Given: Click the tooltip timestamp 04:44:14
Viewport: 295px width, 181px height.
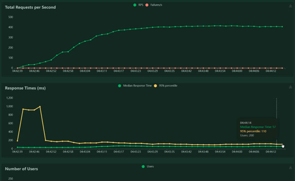Looking at the screenshot, I should point(246,123).
